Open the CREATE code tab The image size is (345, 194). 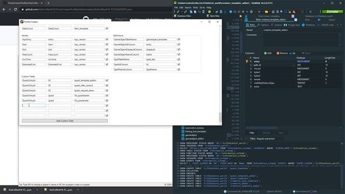coord(326,25)
